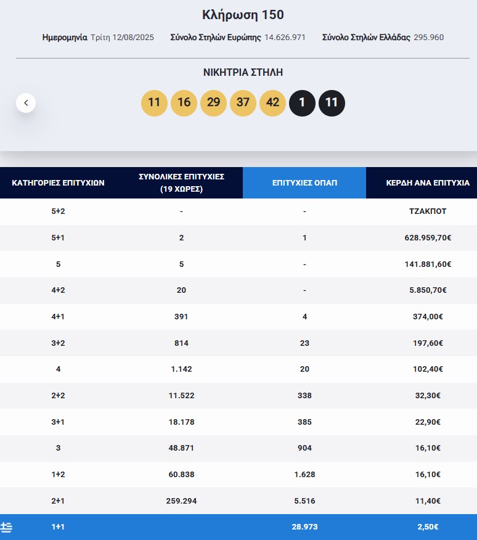Select the winning number ball 11
This screenshot has height=540, width=477.
154,103
